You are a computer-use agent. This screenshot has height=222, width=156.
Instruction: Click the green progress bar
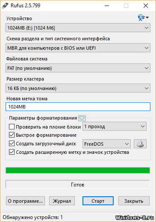[x=78, y=171]
